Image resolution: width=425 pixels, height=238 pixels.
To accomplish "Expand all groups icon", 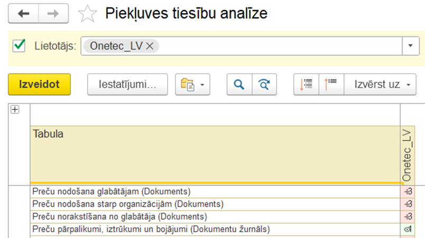I will pyautogui.click(x=306, y=84).
